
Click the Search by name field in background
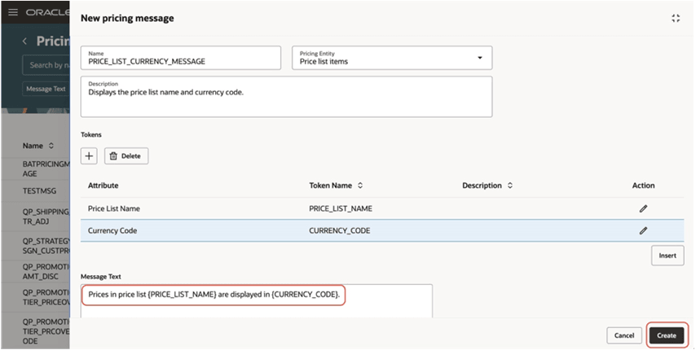pos(46,65)
